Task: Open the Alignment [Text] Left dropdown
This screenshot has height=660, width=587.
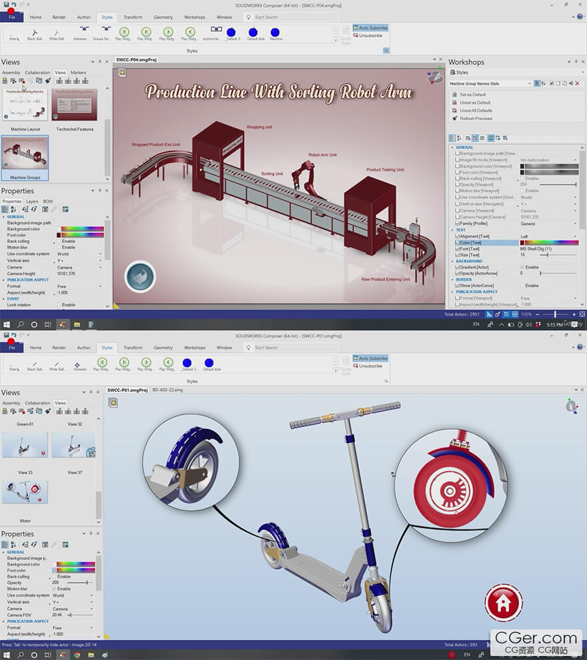Action: (575, 236)
